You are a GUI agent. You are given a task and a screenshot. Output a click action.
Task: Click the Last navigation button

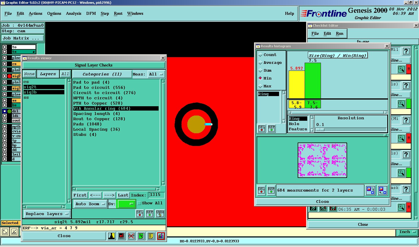123,195
